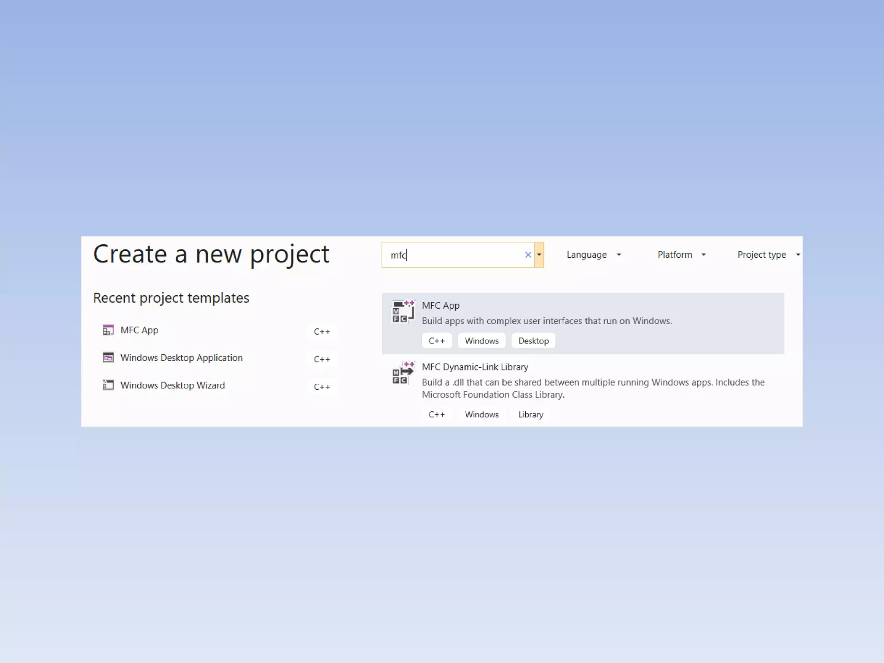The width and height of the screenshot is (884, 663).
Task: Select Windows Desktop Wizard recent template
Action: (172, 385)
